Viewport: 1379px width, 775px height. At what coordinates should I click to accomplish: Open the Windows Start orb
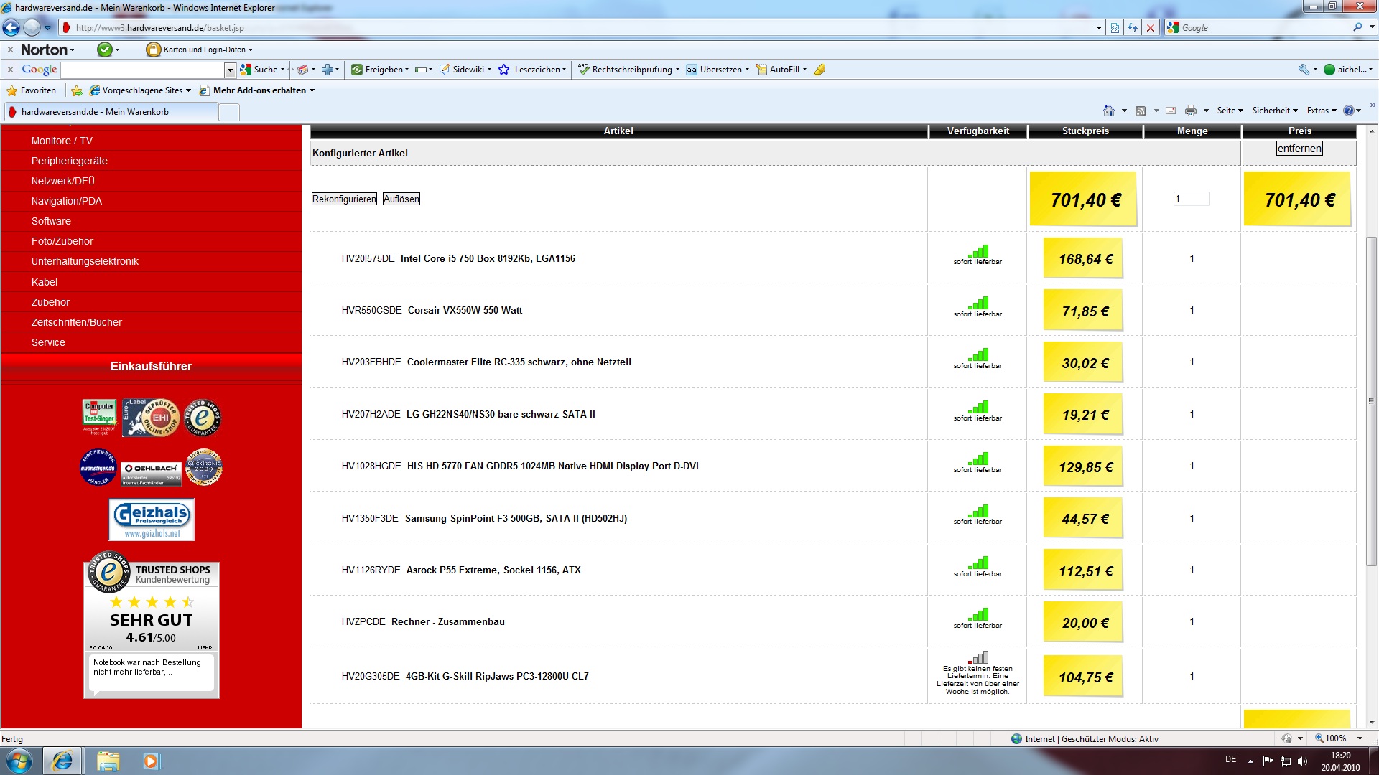(19, 761)
